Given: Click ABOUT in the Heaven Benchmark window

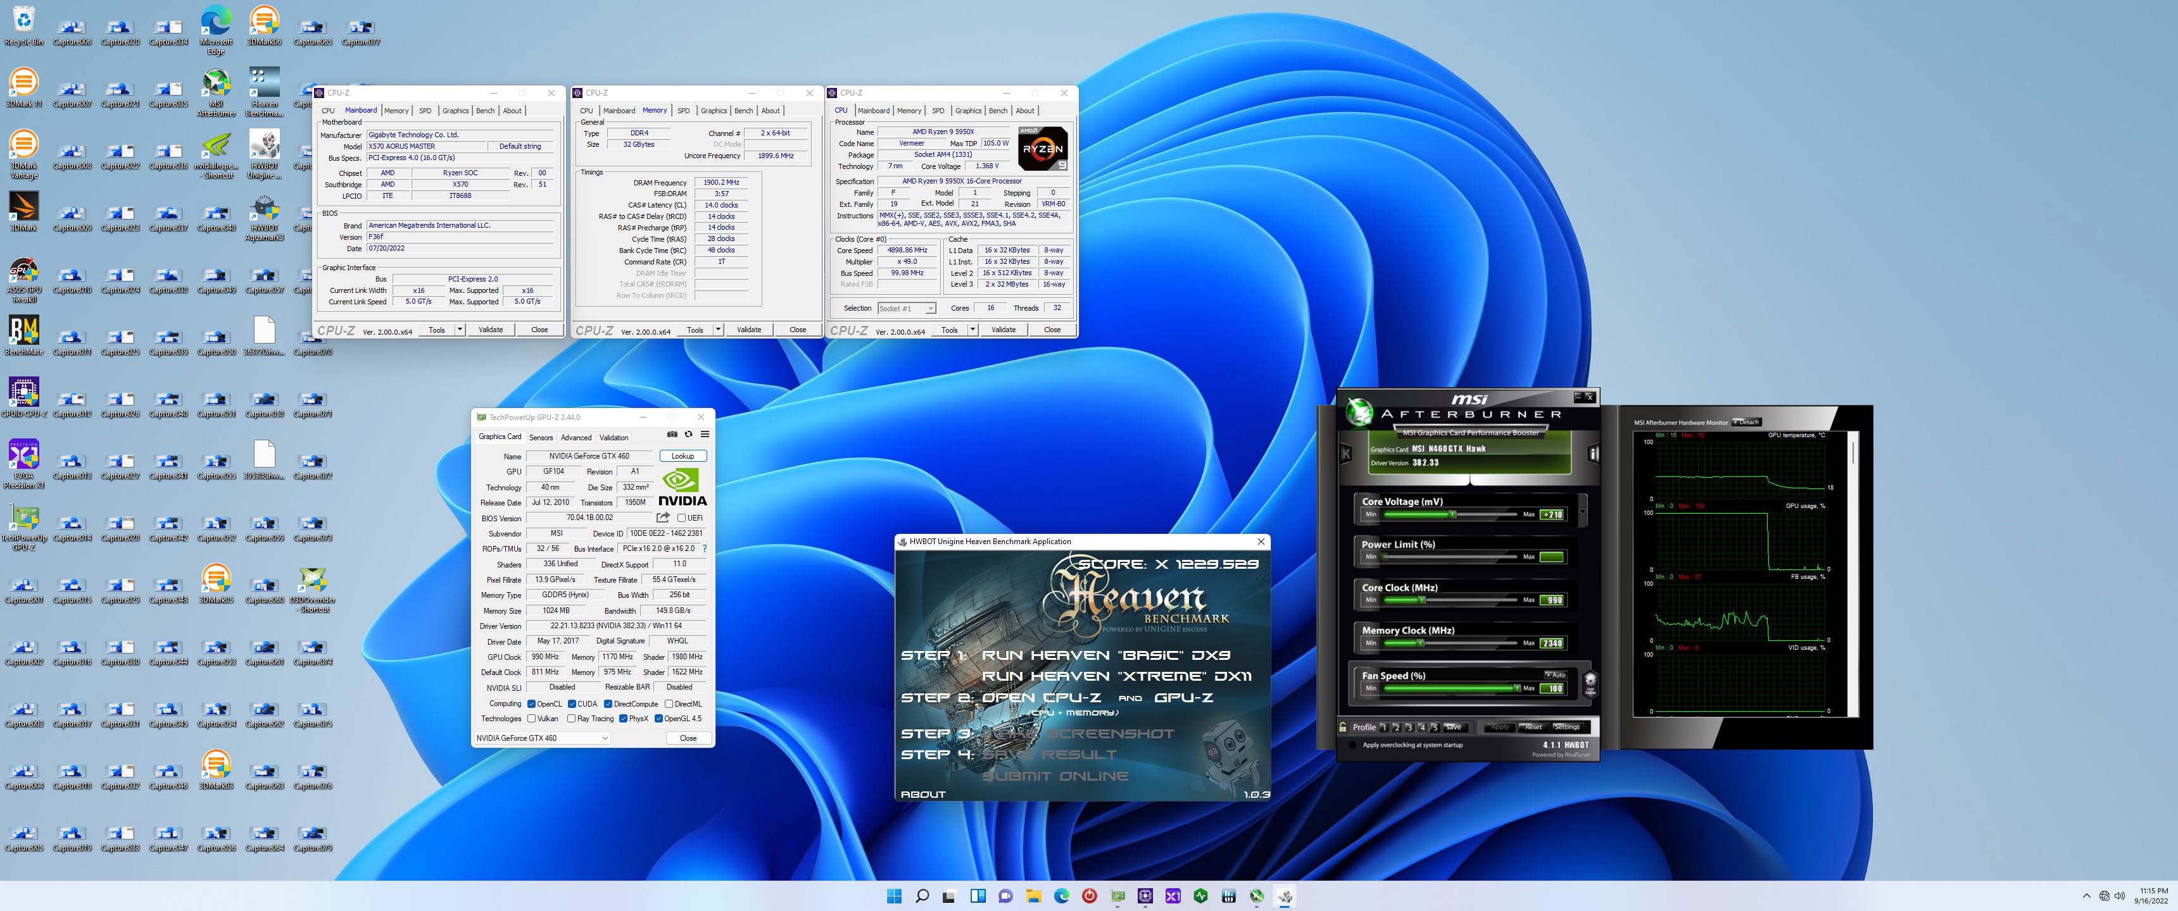Looking at the screenshot, I should pyautogui.click(x=922, y=795).
